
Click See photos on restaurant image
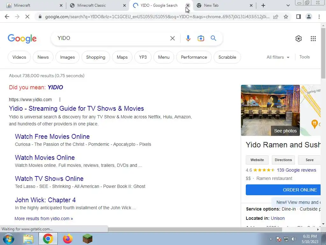(x=285, y=131)
